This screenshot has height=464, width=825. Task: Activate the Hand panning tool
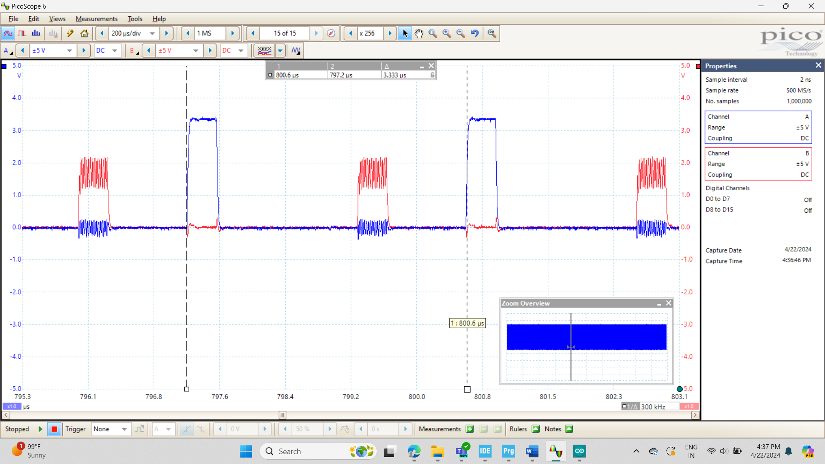(x=419, y=33)
